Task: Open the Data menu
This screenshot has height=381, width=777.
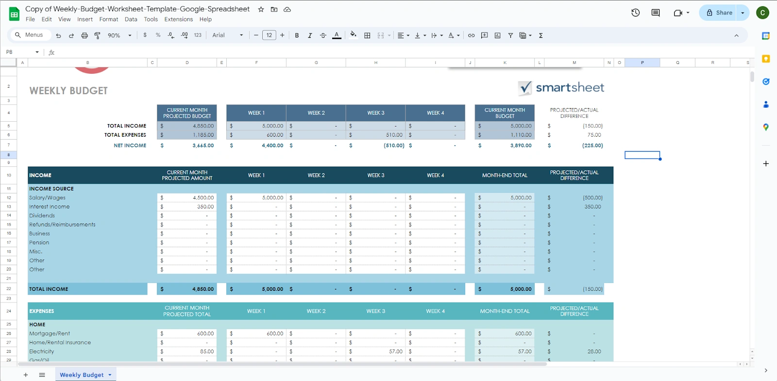Action: tap(131, 19)
